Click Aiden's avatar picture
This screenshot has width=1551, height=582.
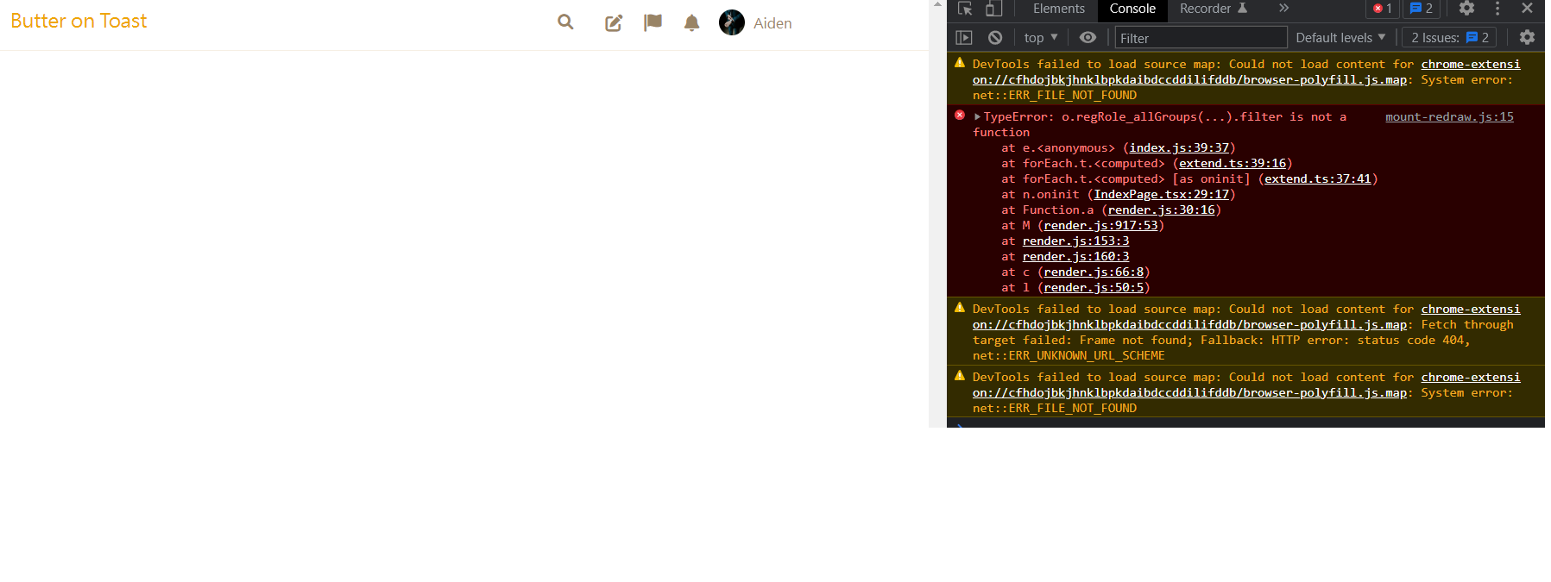pyautogui.click(x=732, y=22)
